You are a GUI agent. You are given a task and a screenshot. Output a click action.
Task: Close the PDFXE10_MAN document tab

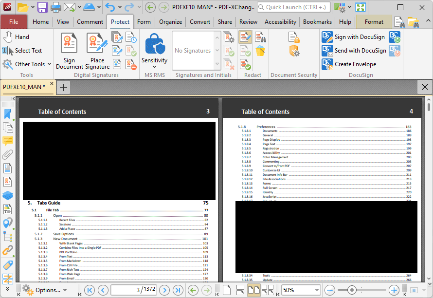(52, 83)
